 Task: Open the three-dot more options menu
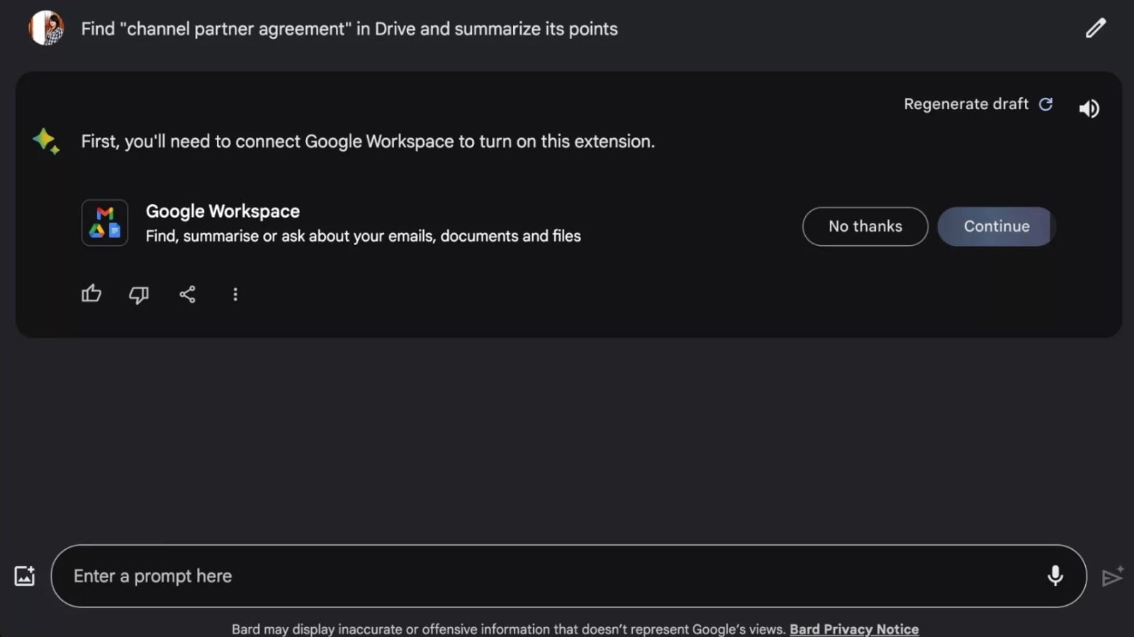235,294
